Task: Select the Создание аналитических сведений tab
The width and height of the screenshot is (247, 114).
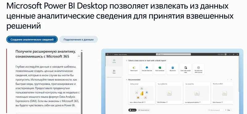Action: pyautogui.click(x=32, y=40)
